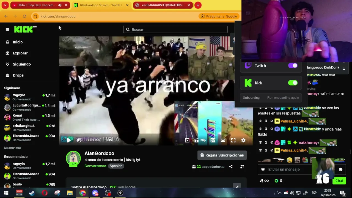Delete Pelusa_uchih4's first message with trash icon

tap(260, 121)
